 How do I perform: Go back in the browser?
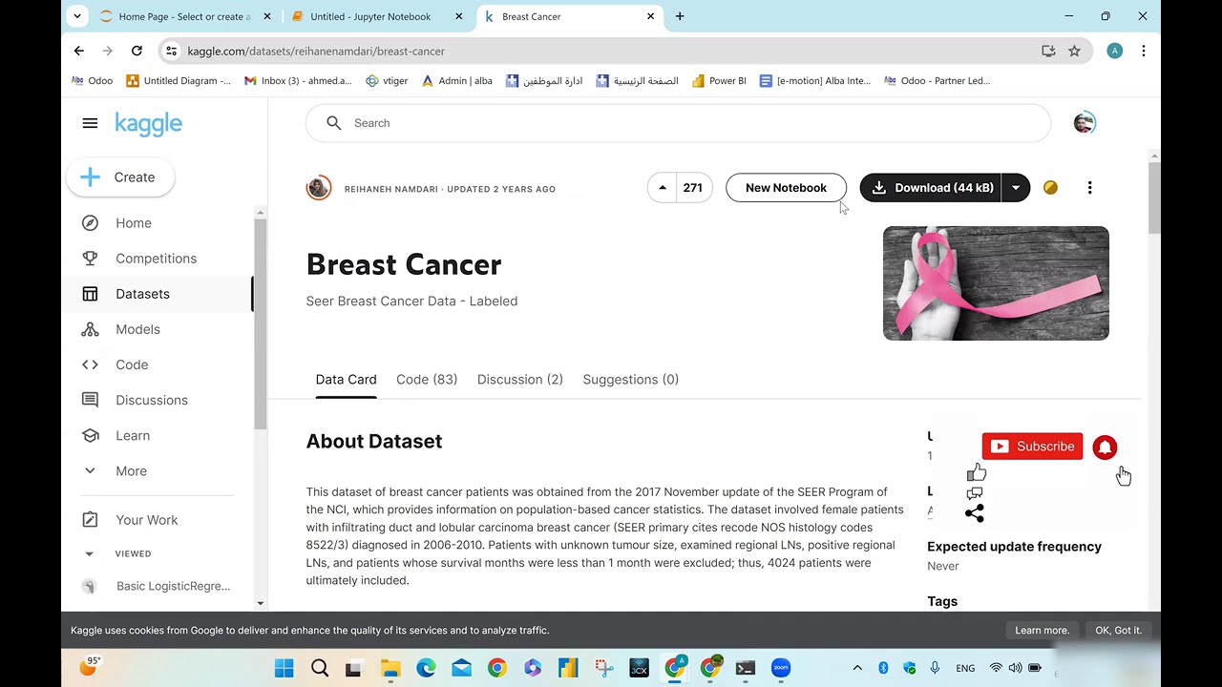(x=79, y=51)
